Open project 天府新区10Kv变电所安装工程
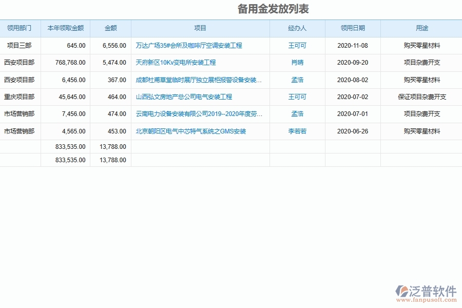This screenshot has height=308, width=462. point(176,63)
